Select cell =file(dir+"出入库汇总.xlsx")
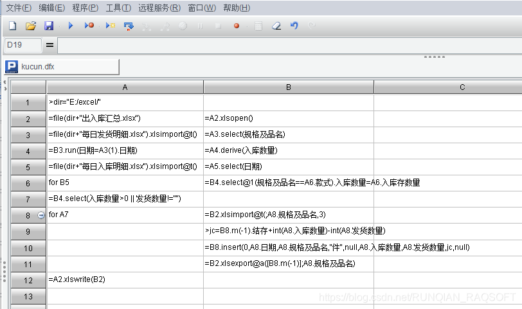The image size is (522, 309). click(125, 118)
